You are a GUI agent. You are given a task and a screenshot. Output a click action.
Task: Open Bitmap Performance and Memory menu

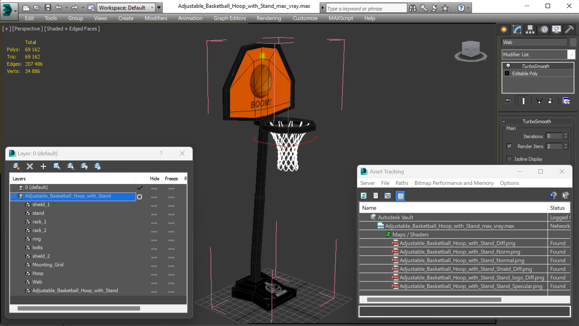pyautogui.click(x=454, y=183)
